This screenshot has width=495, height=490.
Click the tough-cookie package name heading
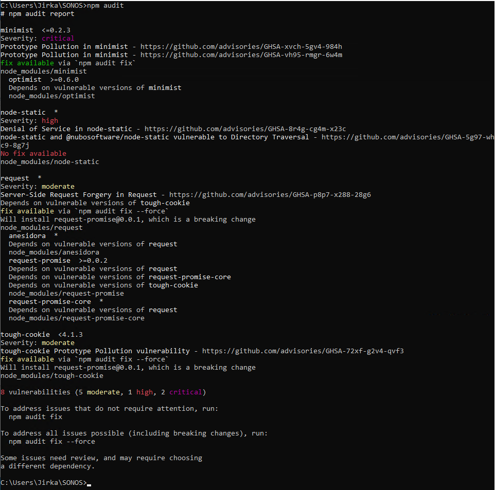click(x=25, y=334)
